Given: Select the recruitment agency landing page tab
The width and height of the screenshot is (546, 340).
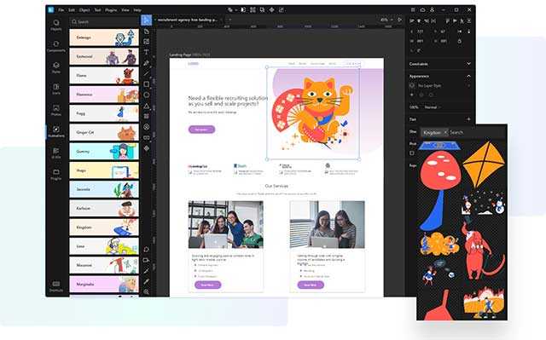Looking at the screenshot, I should [x=188, y=20].
